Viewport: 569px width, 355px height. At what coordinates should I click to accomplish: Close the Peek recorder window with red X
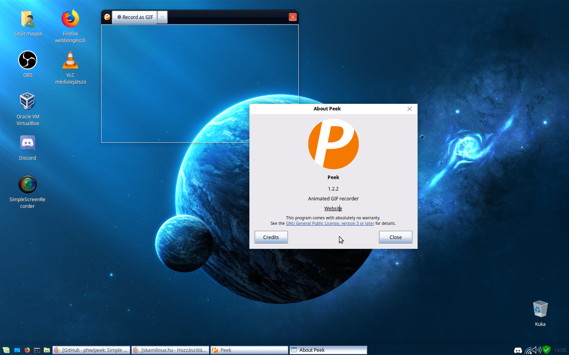293,17
